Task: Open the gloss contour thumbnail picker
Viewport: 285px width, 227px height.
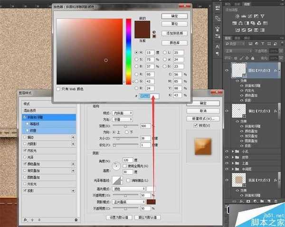Action: 117,181
